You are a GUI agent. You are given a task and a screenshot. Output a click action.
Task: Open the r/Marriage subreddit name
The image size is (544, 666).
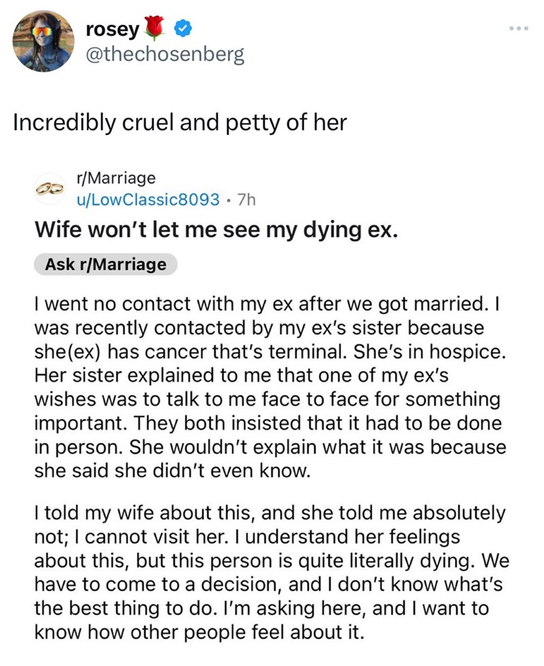117,178
